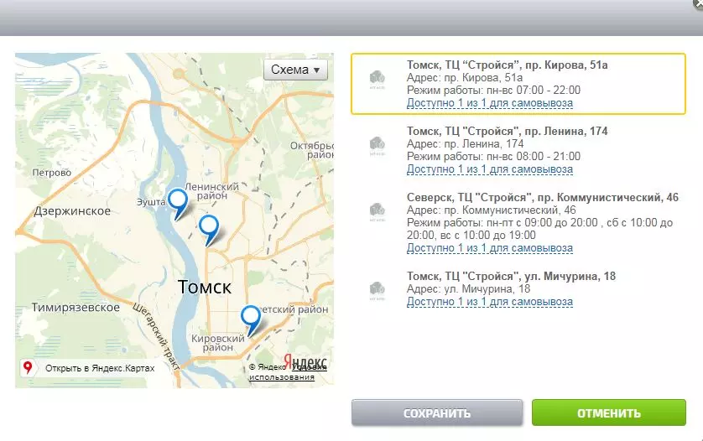Close the dialog with the top-right X
The height and width of the screenshot is (441, 703).
coord(699,4)
